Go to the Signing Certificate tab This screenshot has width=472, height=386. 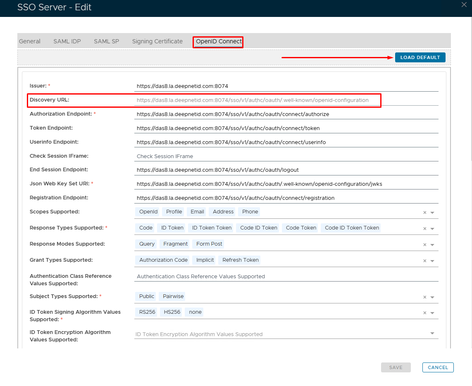point(157,41)
